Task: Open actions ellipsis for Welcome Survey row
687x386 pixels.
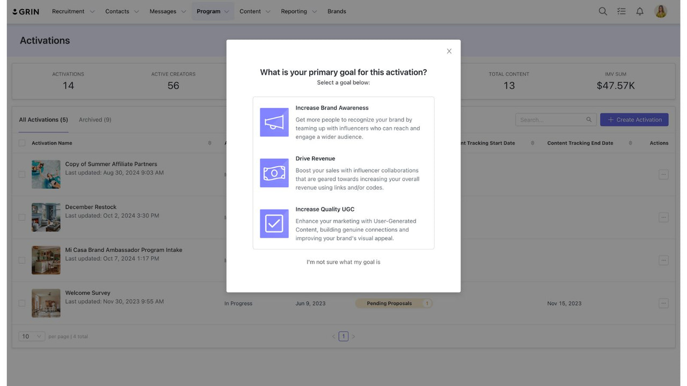Action: point(663,303)
